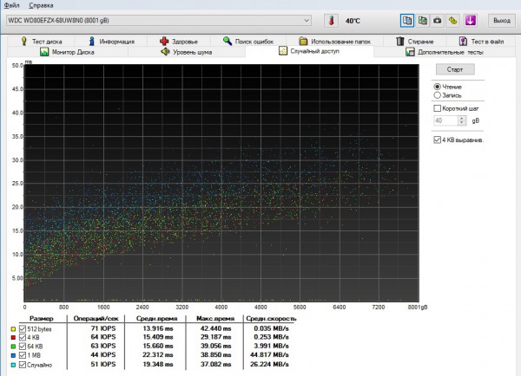Screen dimensions: 521x376
Task: Click the trash can Стирание icon
Action: (x=400, y=41)
